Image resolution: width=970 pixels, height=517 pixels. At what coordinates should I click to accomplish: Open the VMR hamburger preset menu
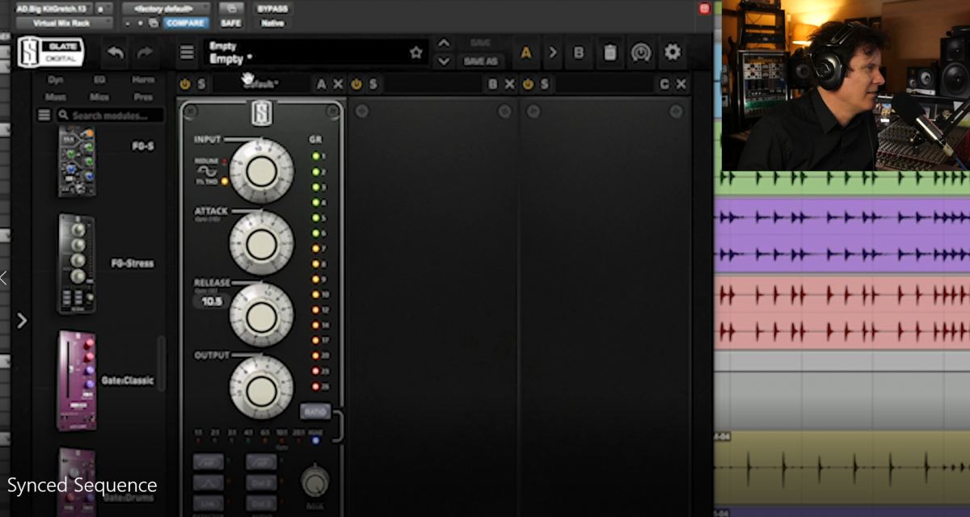tap(187, 51)
